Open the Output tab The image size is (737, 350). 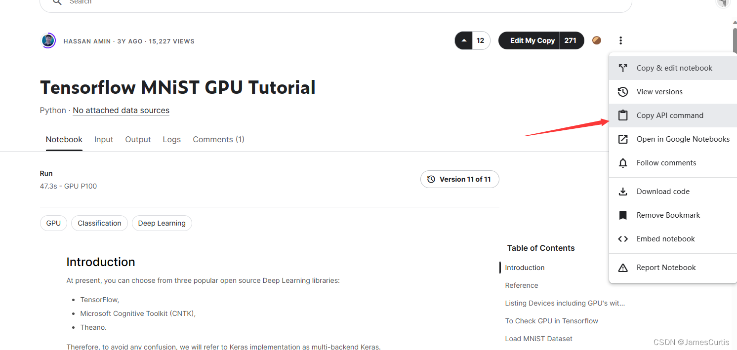138,140
